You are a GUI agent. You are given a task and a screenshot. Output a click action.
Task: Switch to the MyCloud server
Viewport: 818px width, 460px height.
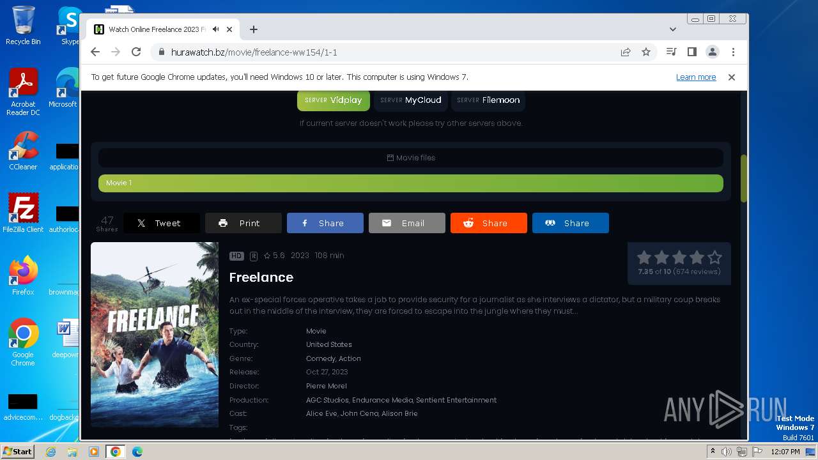click(410, 100)
